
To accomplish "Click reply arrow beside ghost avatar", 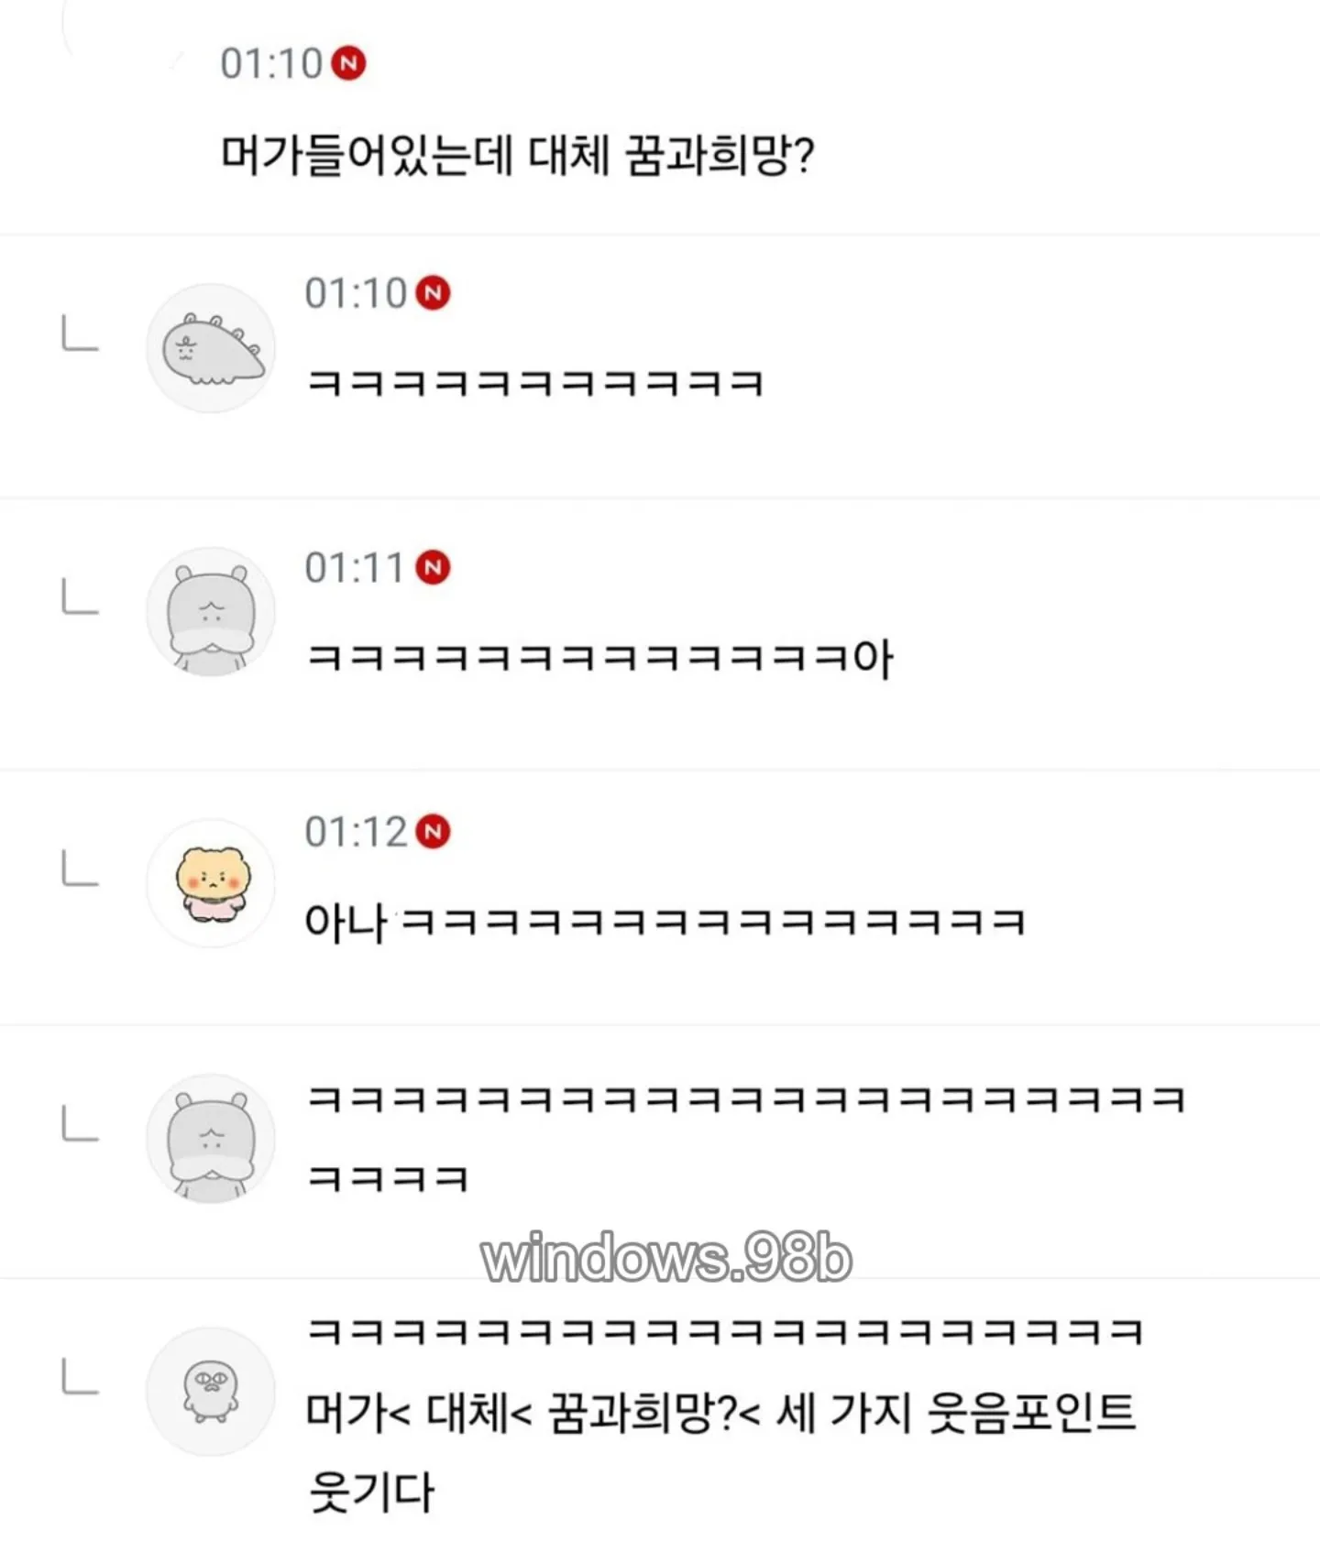I will tap(80, 1377).
